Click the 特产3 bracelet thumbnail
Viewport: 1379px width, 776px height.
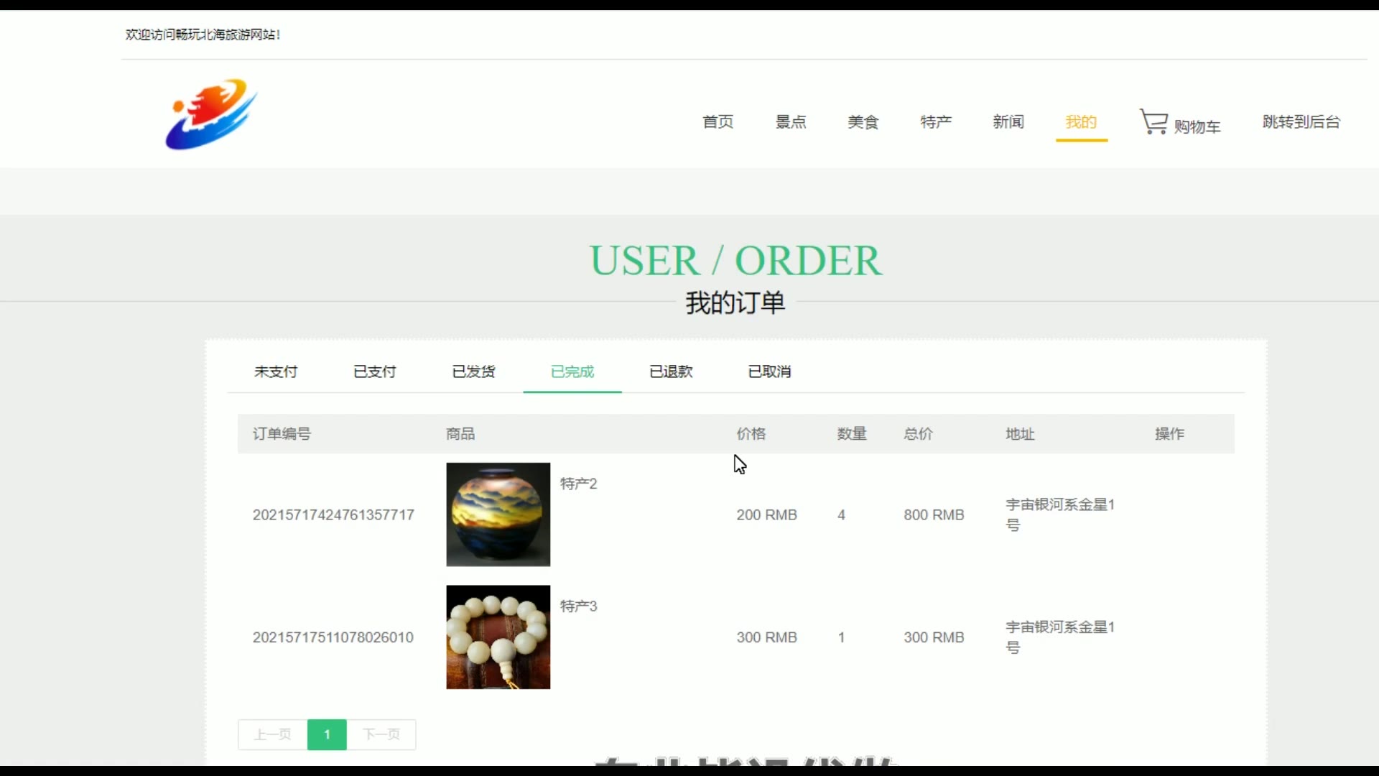[498, 637]
